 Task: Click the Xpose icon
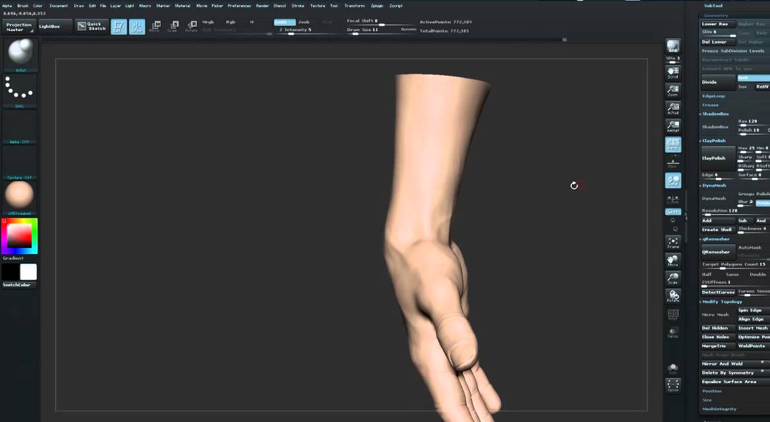click(673, 385)
